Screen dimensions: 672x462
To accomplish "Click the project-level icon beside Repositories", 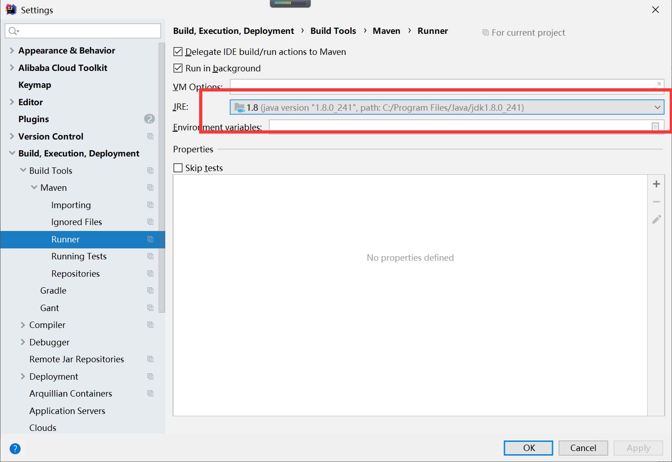I will pos(150,274).
